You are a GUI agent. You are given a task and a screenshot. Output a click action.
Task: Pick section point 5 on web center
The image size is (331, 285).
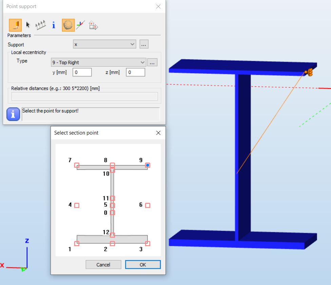click(x=113, y=205)
